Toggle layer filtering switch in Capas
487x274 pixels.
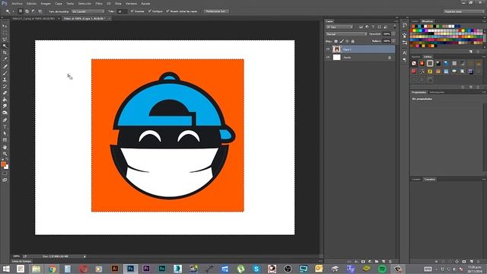pyautogui.click(x=394, y=27)
